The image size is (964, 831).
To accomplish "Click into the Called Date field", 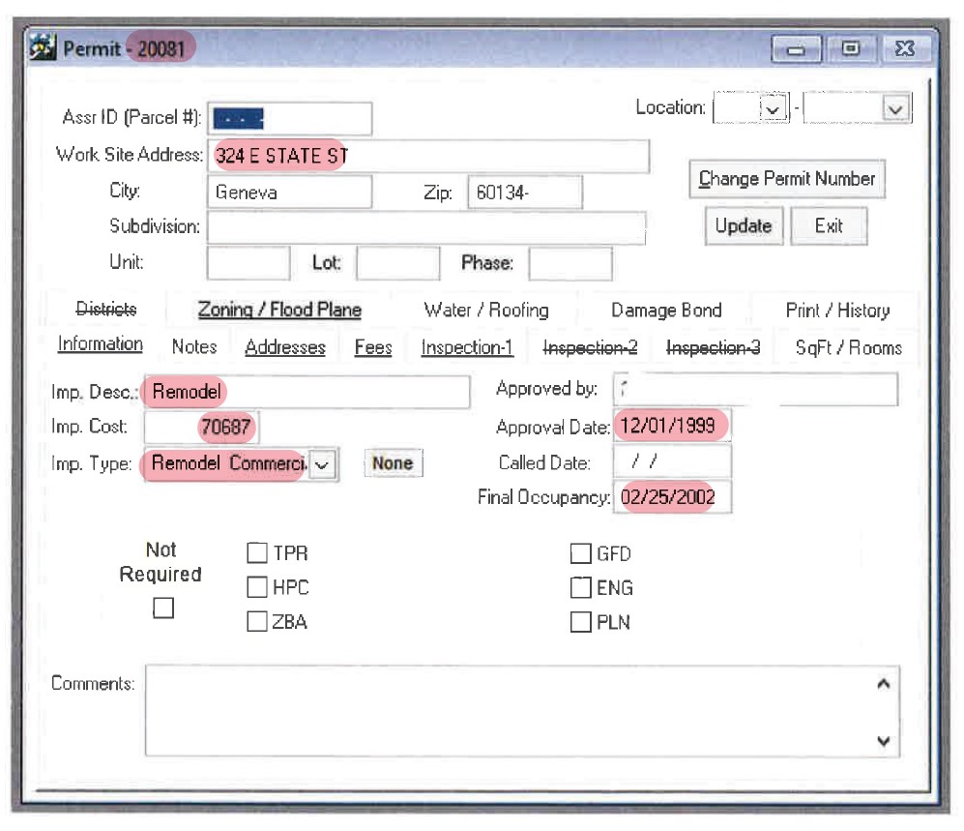I will click(x=672, y=462).
